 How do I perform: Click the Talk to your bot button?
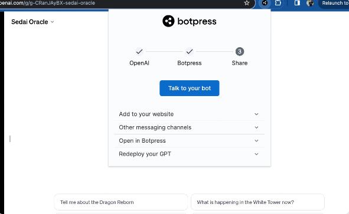pos(190,88)
